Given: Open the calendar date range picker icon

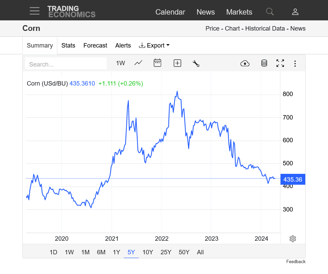Looking at the screenshot, I should [157, 63].
